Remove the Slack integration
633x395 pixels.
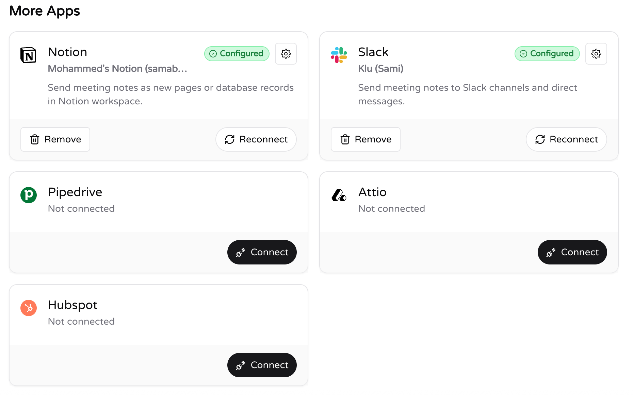pyautogui.click(x=366, y=139)
